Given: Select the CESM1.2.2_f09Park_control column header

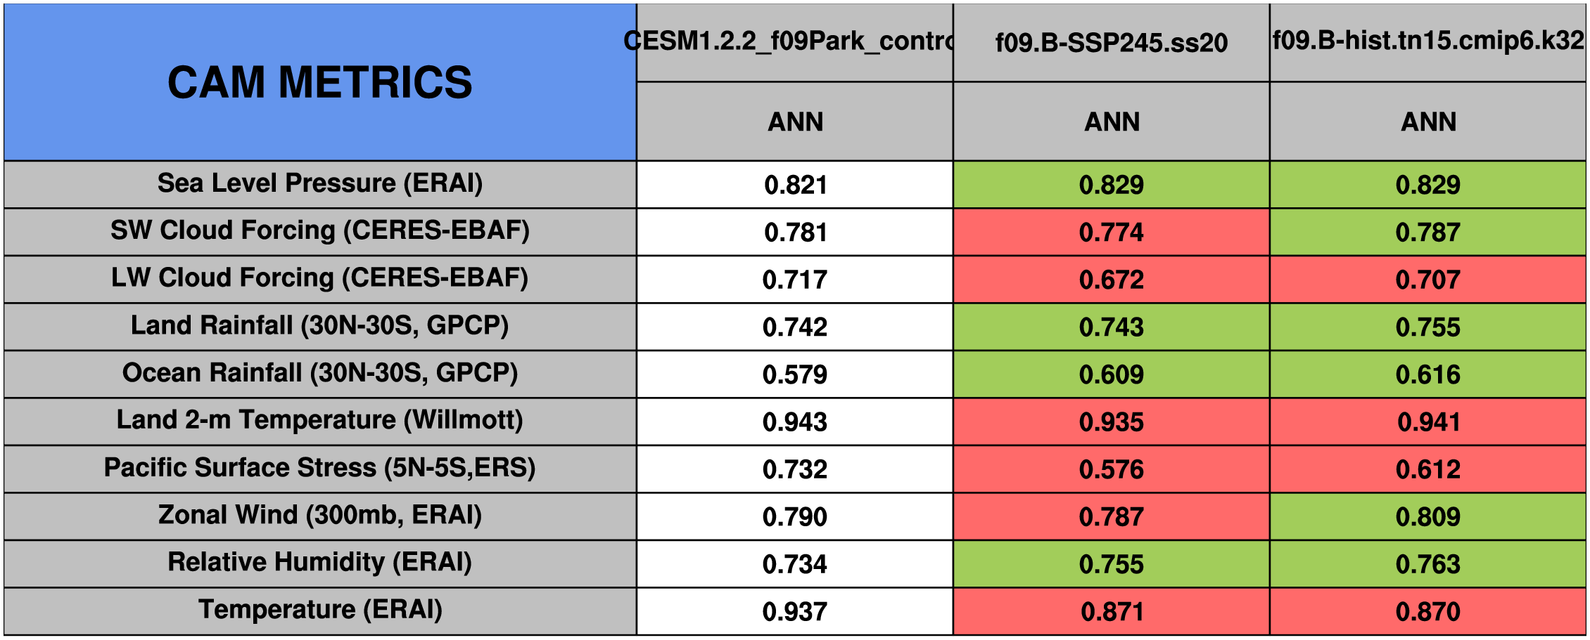Looking at the screenshot, I should [x=795, y=41].
